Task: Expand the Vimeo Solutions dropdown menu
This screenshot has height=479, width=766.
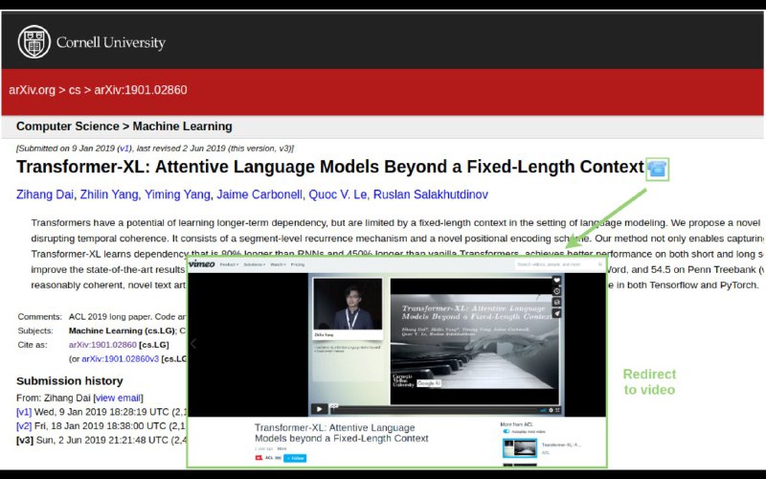Action: [x=254, y=264]
